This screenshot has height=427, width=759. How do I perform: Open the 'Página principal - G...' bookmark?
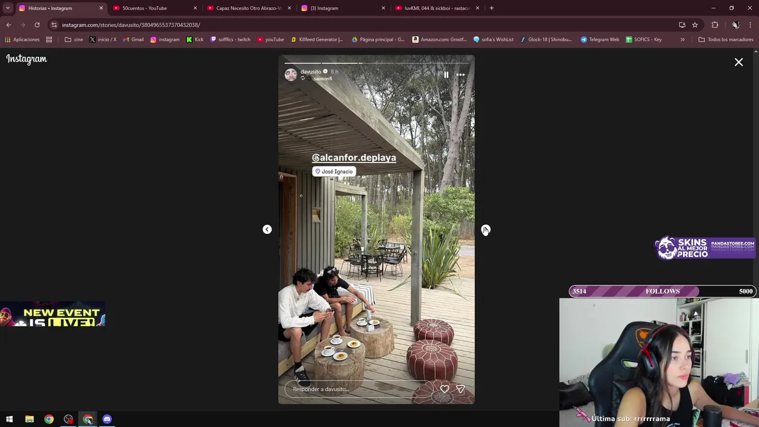point(378,40)
